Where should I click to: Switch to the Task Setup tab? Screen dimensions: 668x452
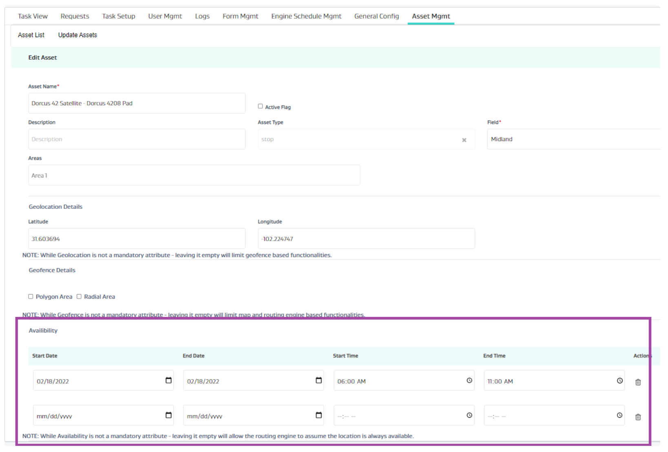tap(118, 16)
